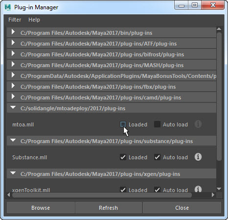Expand the MASH/plug-ins section

pos(13,64)
